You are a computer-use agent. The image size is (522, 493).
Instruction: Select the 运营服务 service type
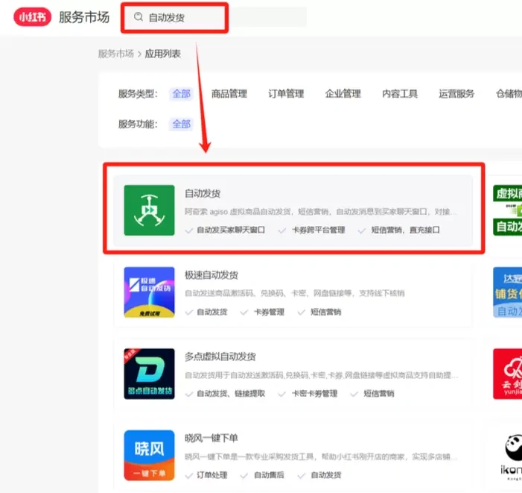tap(456, 94)
